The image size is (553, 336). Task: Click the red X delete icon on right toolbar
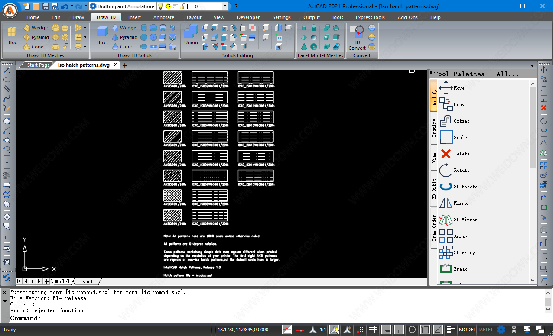[x=544, y=108]
